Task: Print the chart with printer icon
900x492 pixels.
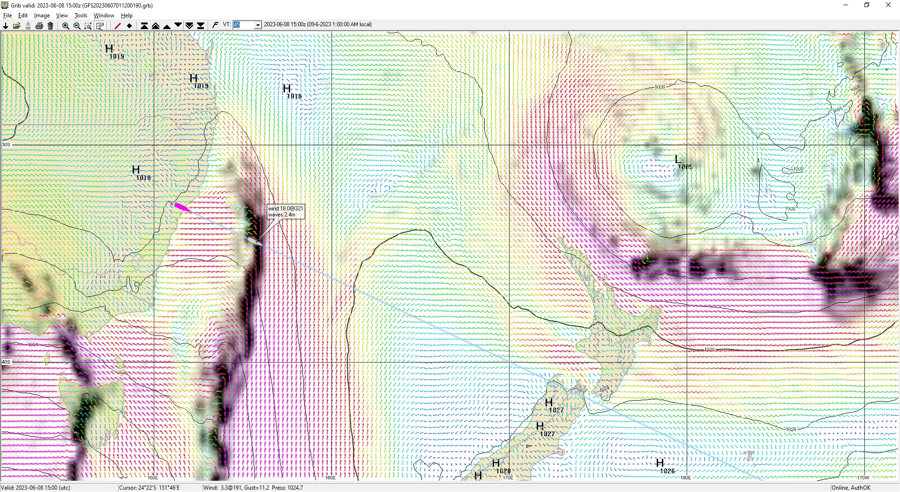Action: point(39,26)
